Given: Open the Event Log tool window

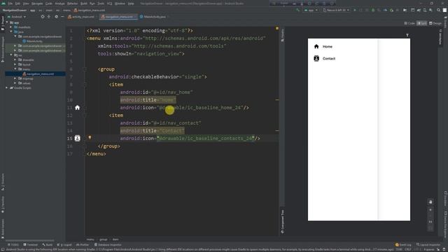Looking at the screenshot, I should point(403,245).
